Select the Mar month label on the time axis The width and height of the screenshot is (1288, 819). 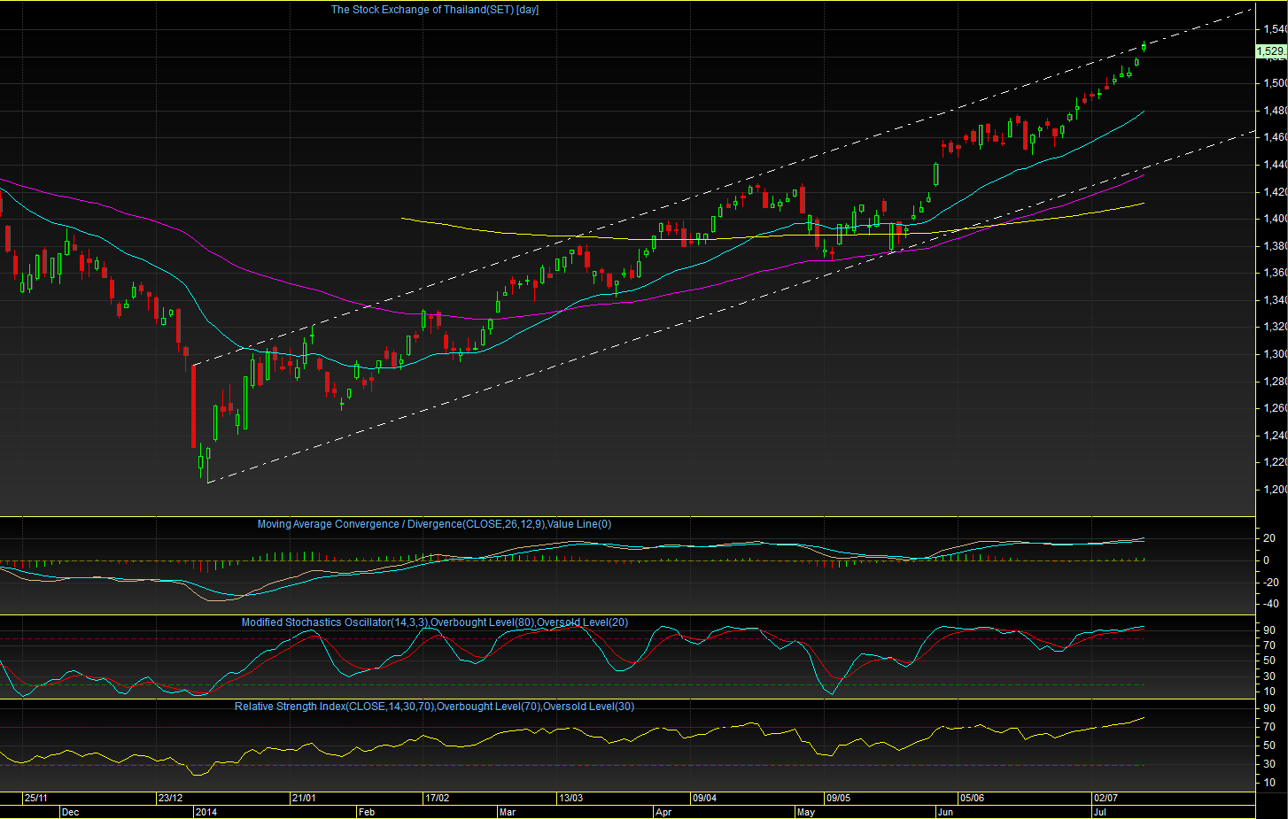point(507,812)
